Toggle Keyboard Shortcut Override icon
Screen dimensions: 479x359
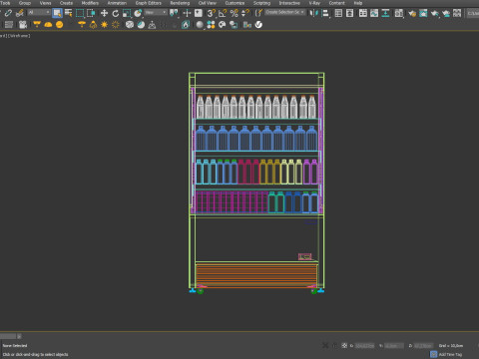coord(199,13)
